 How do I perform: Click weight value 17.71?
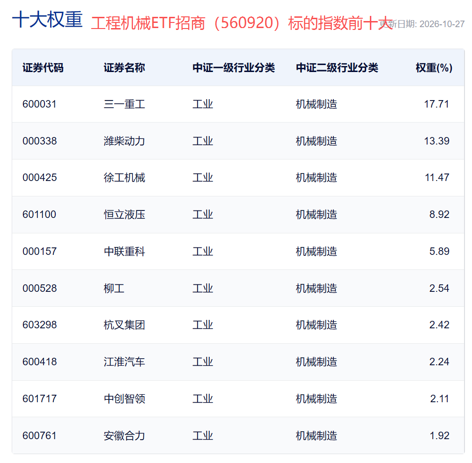(436, 104)
